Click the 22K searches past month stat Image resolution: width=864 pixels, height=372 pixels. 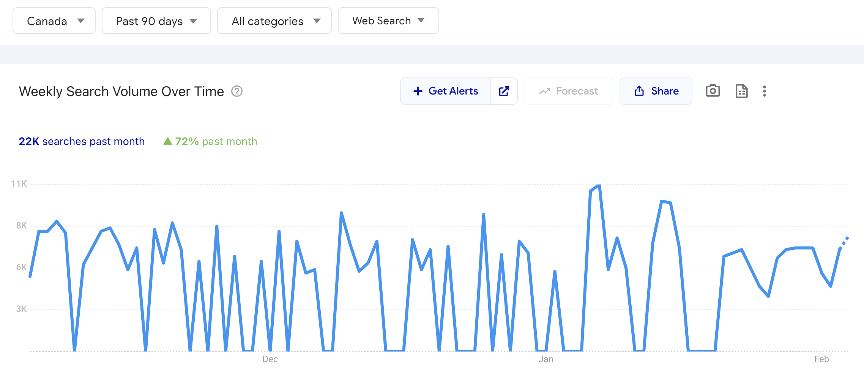82,141
